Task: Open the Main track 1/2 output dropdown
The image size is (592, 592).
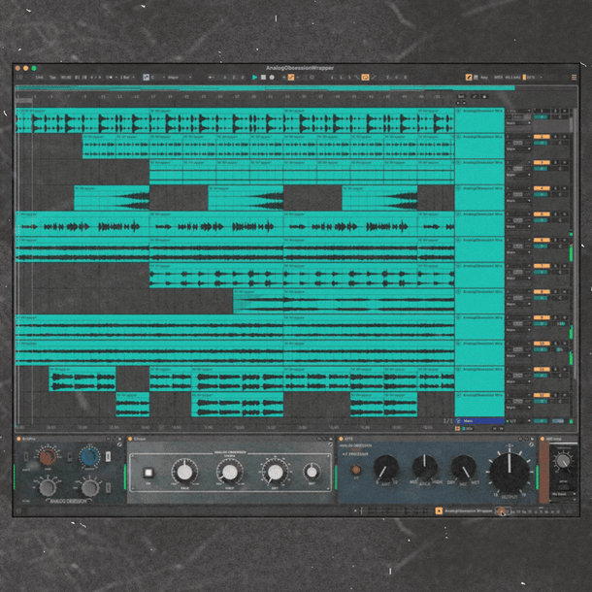Action: coord(519,420)
